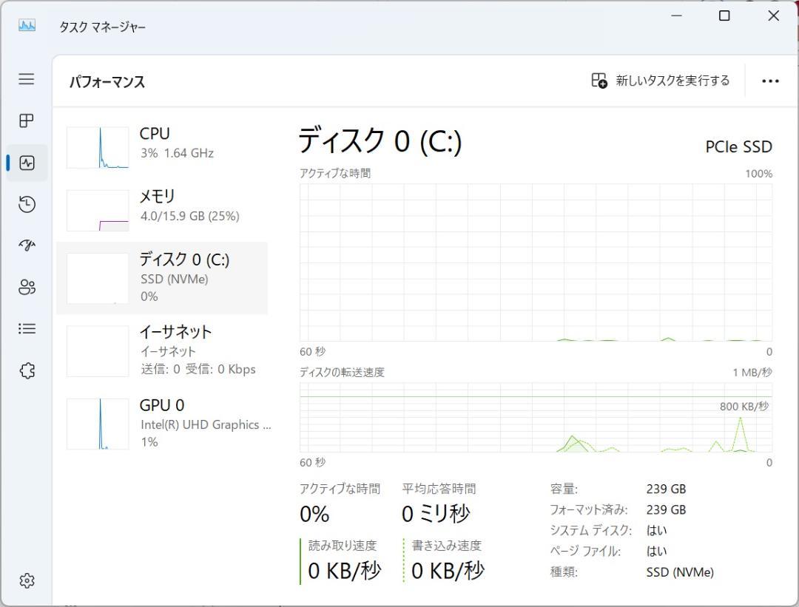Image resolution: width=799 pixels, height=607 pixels.
Task: Open the three-dot more options menu
Action: pos(770,81)
